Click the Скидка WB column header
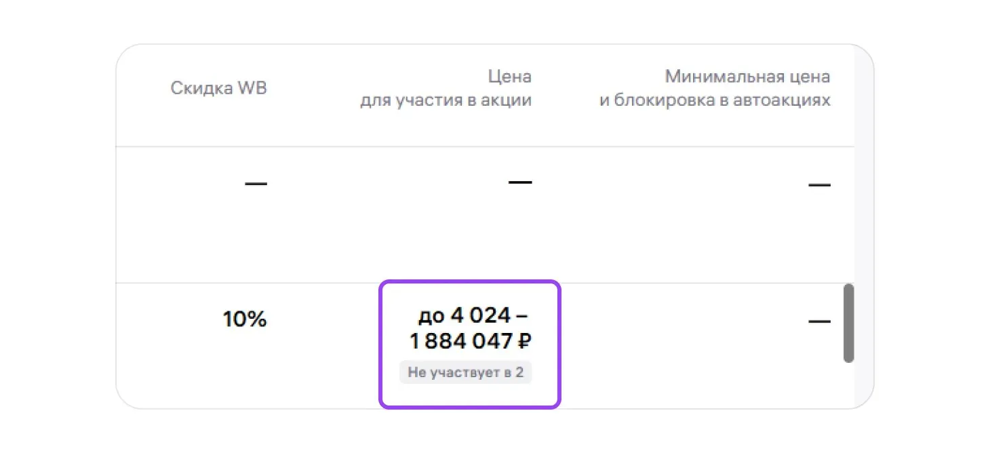The width and height of the screenshot is (990, 453). (x=218, y=88)
